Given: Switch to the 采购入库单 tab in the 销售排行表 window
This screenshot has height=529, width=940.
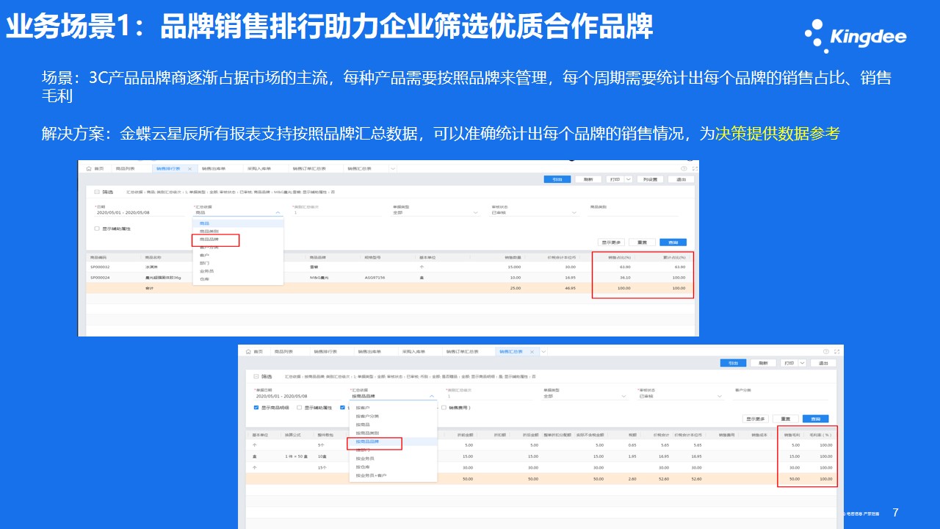Looking at the screenshot, I should coord(259,169).
